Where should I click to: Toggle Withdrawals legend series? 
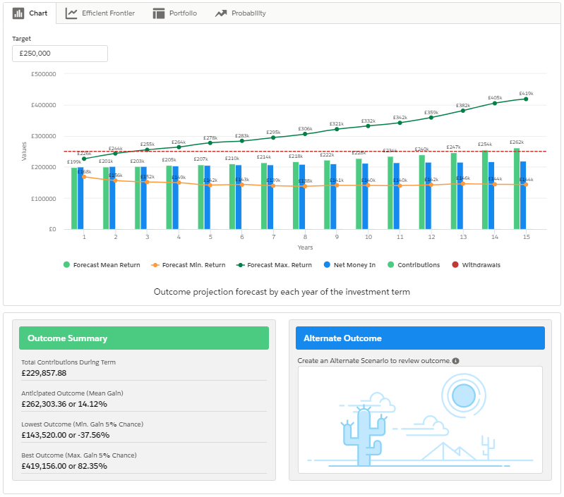point(476,265)
